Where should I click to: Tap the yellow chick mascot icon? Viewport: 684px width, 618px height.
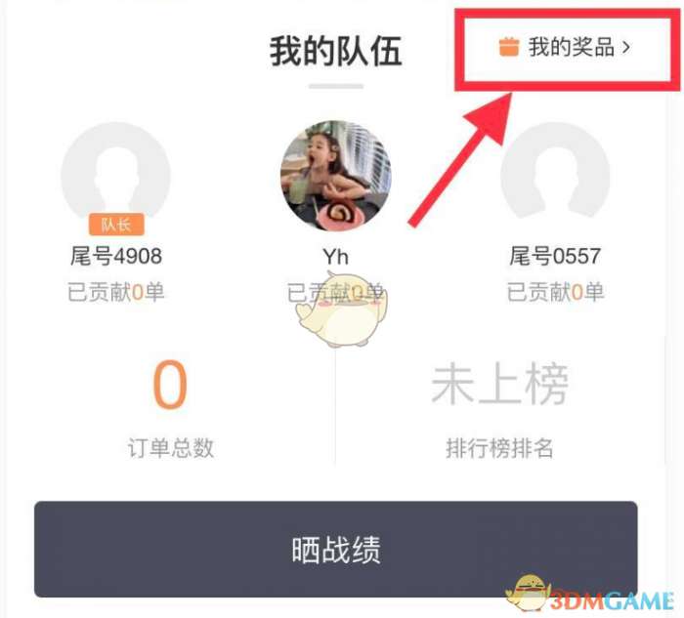(x=341, y=309)
